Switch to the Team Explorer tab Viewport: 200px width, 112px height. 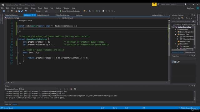tap(190, 53)
